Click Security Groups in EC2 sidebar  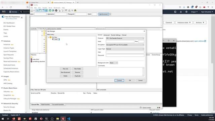[x=9, y=107]
